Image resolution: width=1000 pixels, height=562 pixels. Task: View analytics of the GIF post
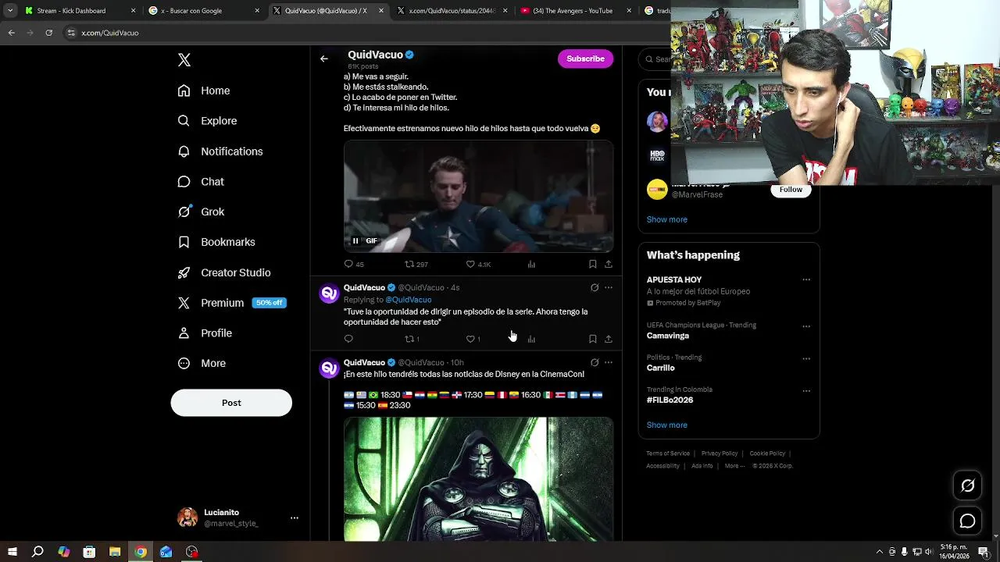tap(531, 264)
